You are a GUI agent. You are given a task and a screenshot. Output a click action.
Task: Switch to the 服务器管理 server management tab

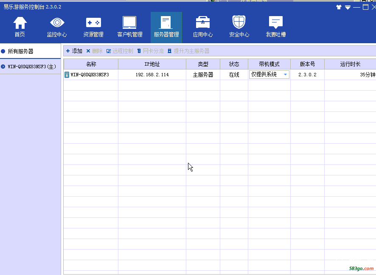166,27
